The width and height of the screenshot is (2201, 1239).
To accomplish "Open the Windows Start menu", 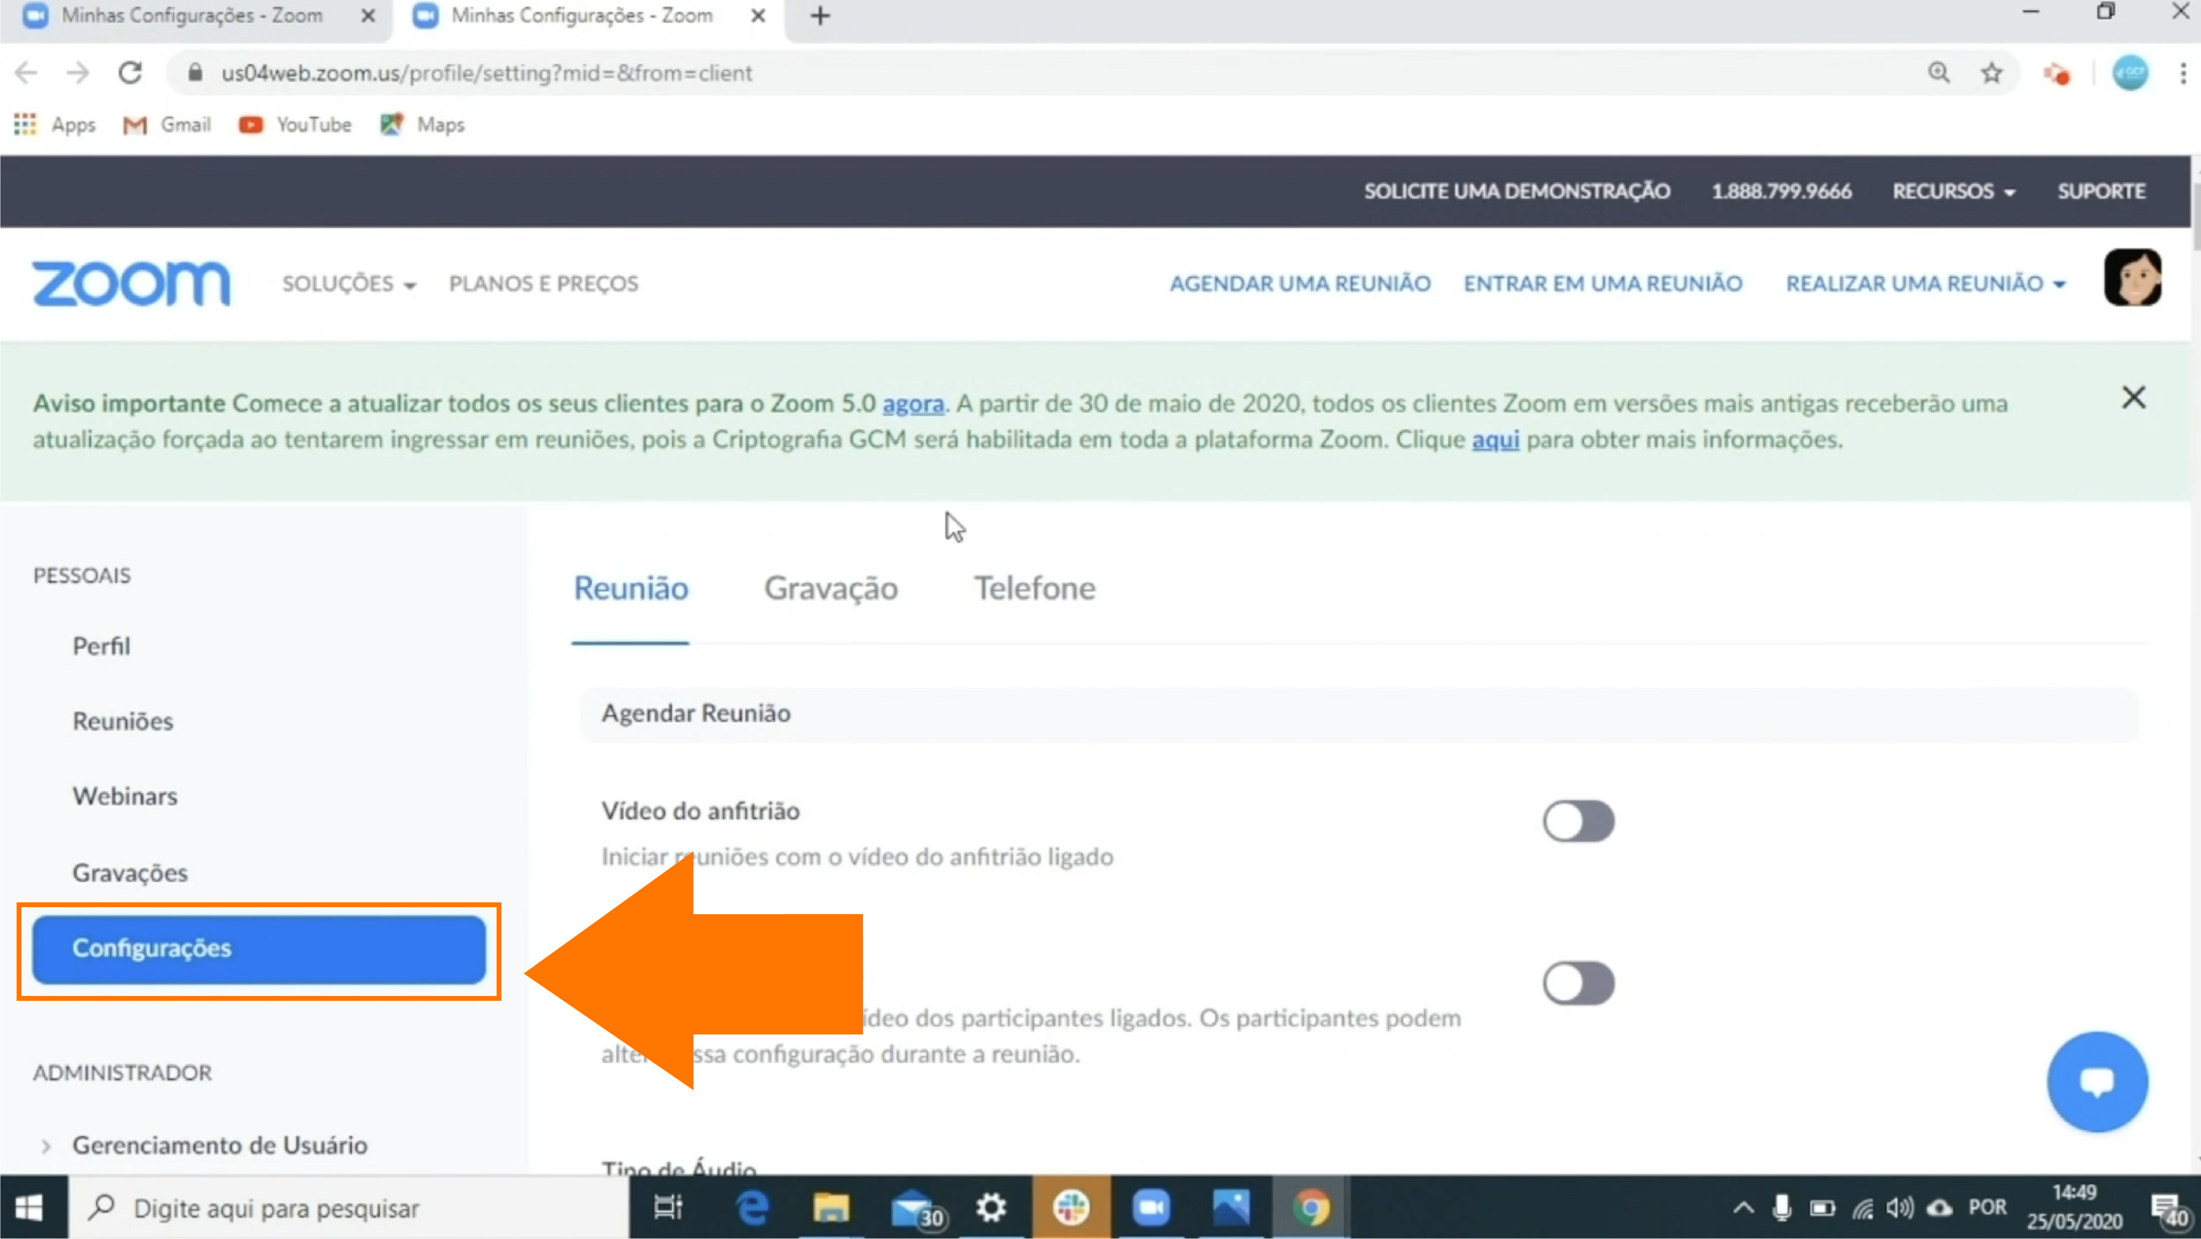I will point(29,1207).
